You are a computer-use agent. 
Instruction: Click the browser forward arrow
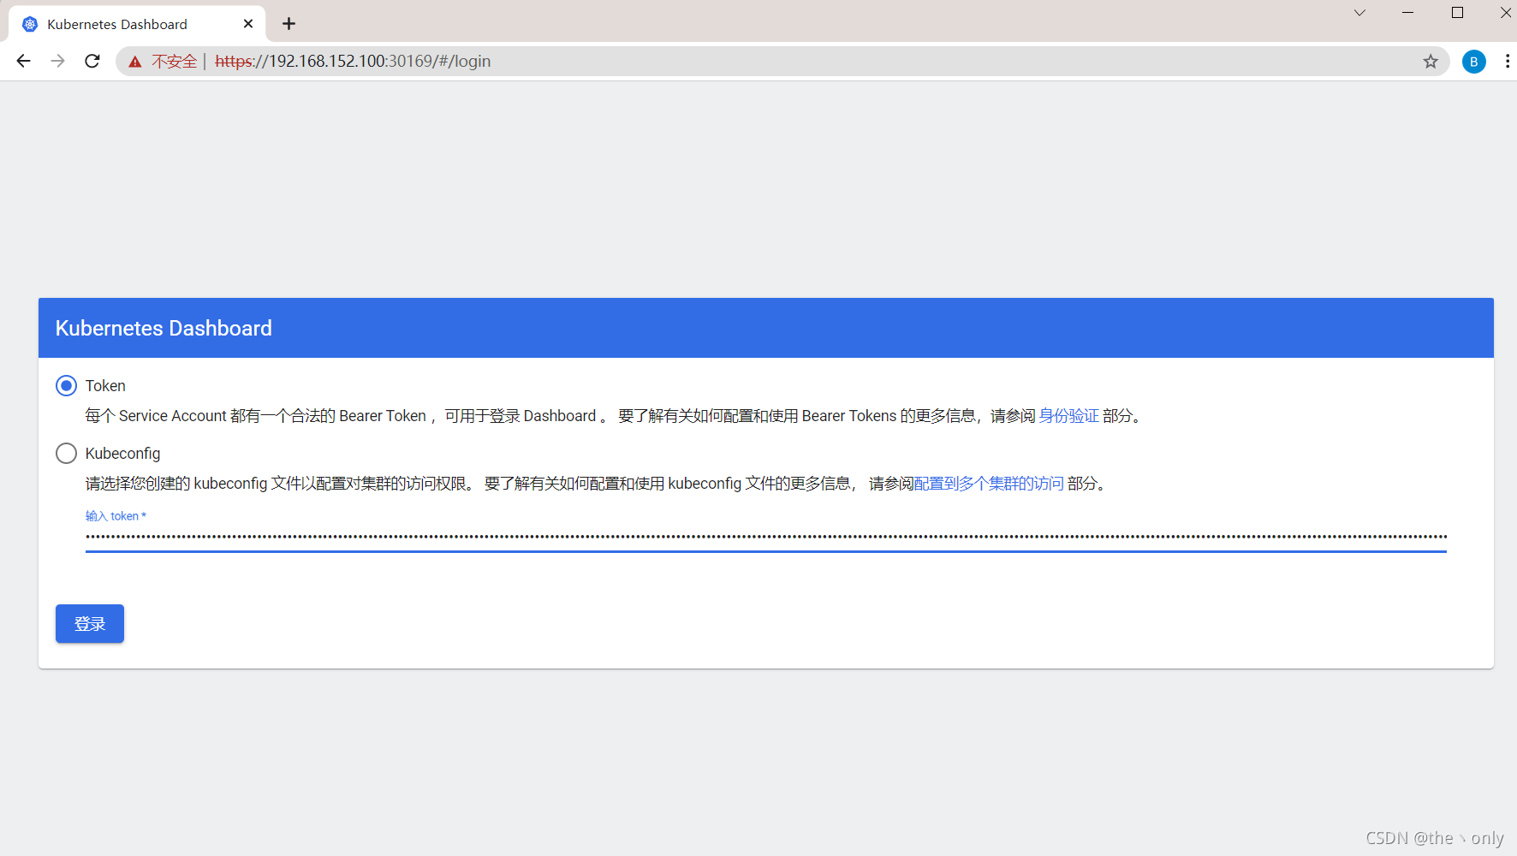(x=58, y=61)
